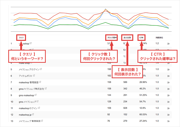Open query makeshop.jp
Viewport: 180px width, 127px height.
point(25,115)
